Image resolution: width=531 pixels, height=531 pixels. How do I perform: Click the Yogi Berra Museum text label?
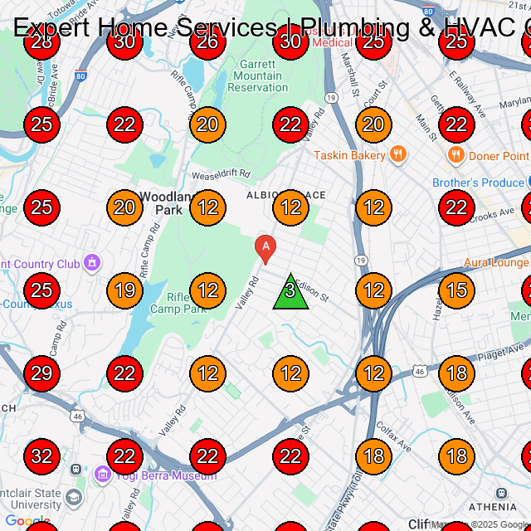[x=166, y=475]
